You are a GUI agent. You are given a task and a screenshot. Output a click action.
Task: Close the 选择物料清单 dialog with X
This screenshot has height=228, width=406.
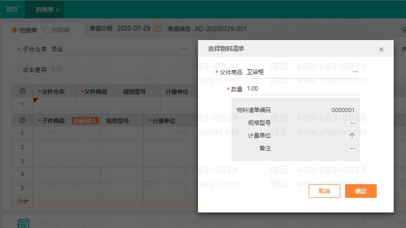(381, 49)
